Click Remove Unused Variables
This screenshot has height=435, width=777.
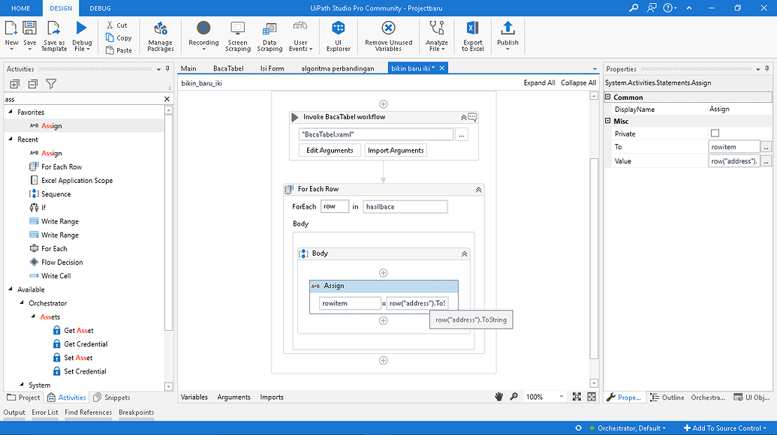pyautogui.click(x=389, y=36)
